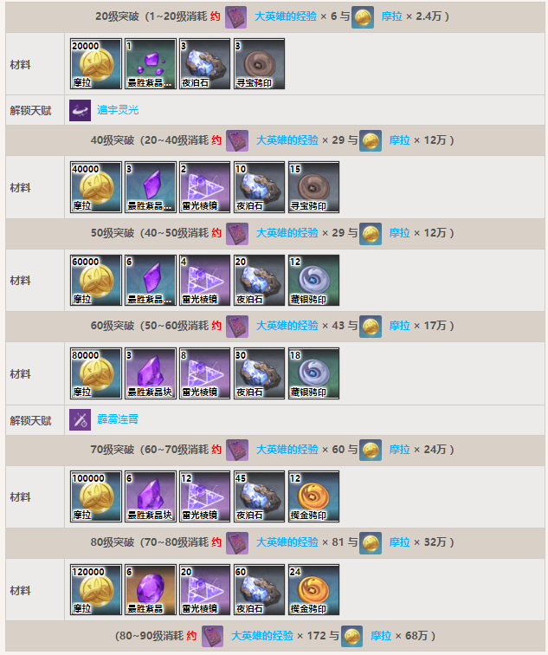Follow the 摩拉 link in 80~90级 footer row
The height and width of the screenshot is (655, 548).
(381, 635)
